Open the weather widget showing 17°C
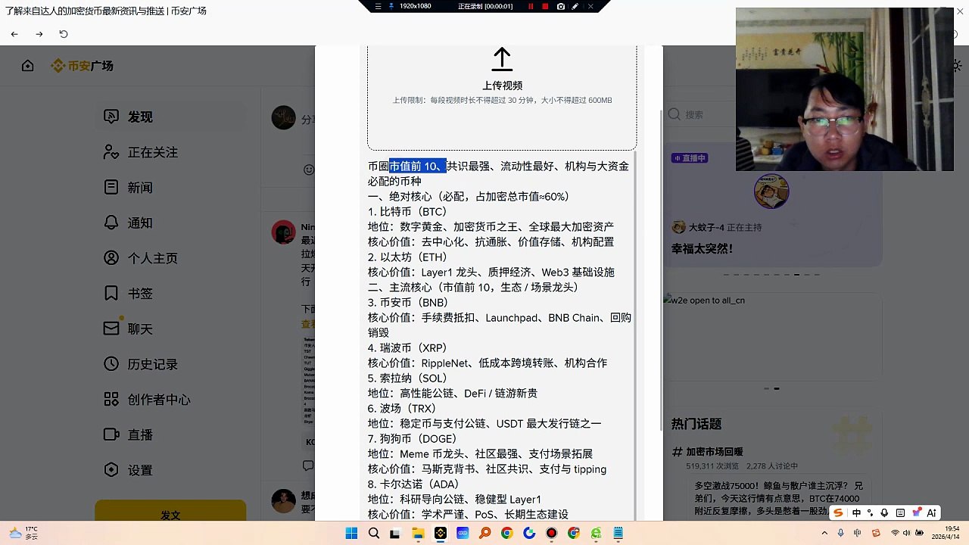 pyautogui.click(x=23, y=533)
